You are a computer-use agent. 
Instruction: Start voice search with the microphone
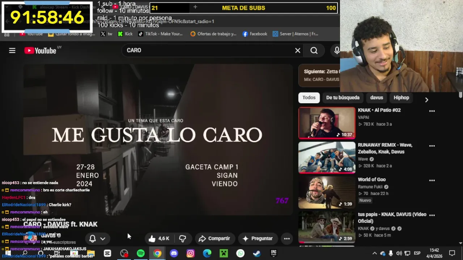pyautogui.click(x=336, y=51)
